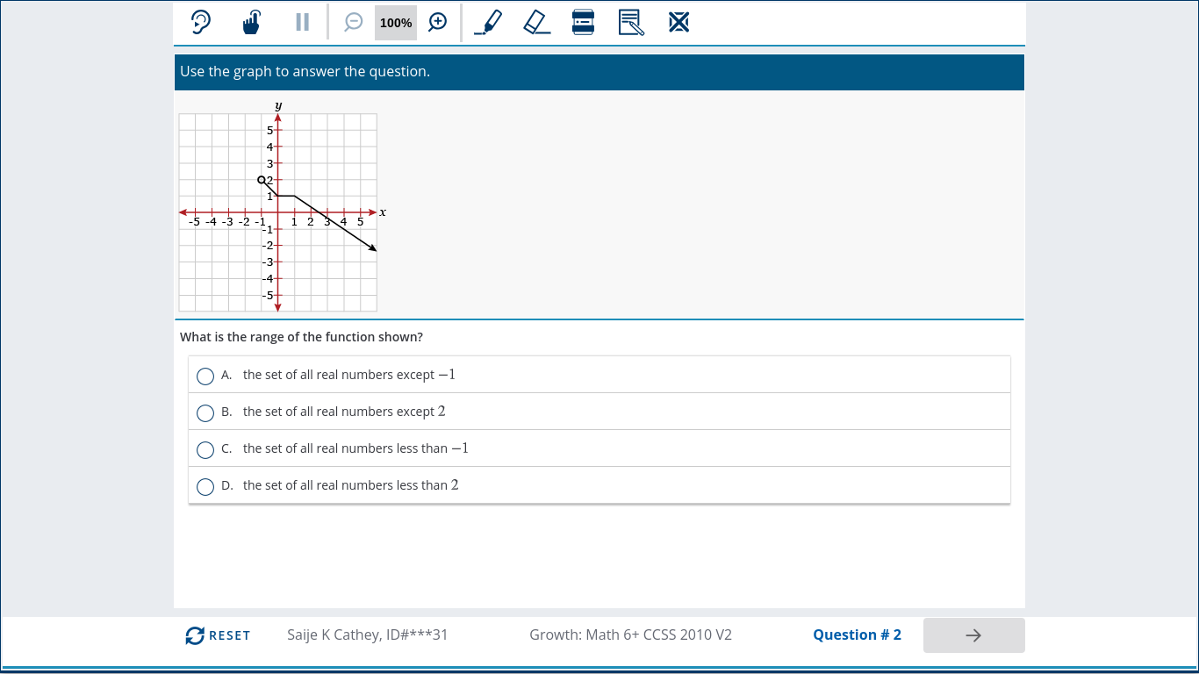Viewport: 1199px width, 674px height.
Task: Click the Question # 2 label
Action: (x=857, y=635)
